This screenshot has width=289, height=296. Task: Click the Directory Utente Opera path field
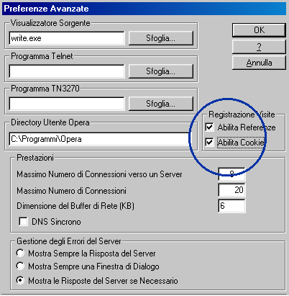pyautogui.click(x=98, y=139)
